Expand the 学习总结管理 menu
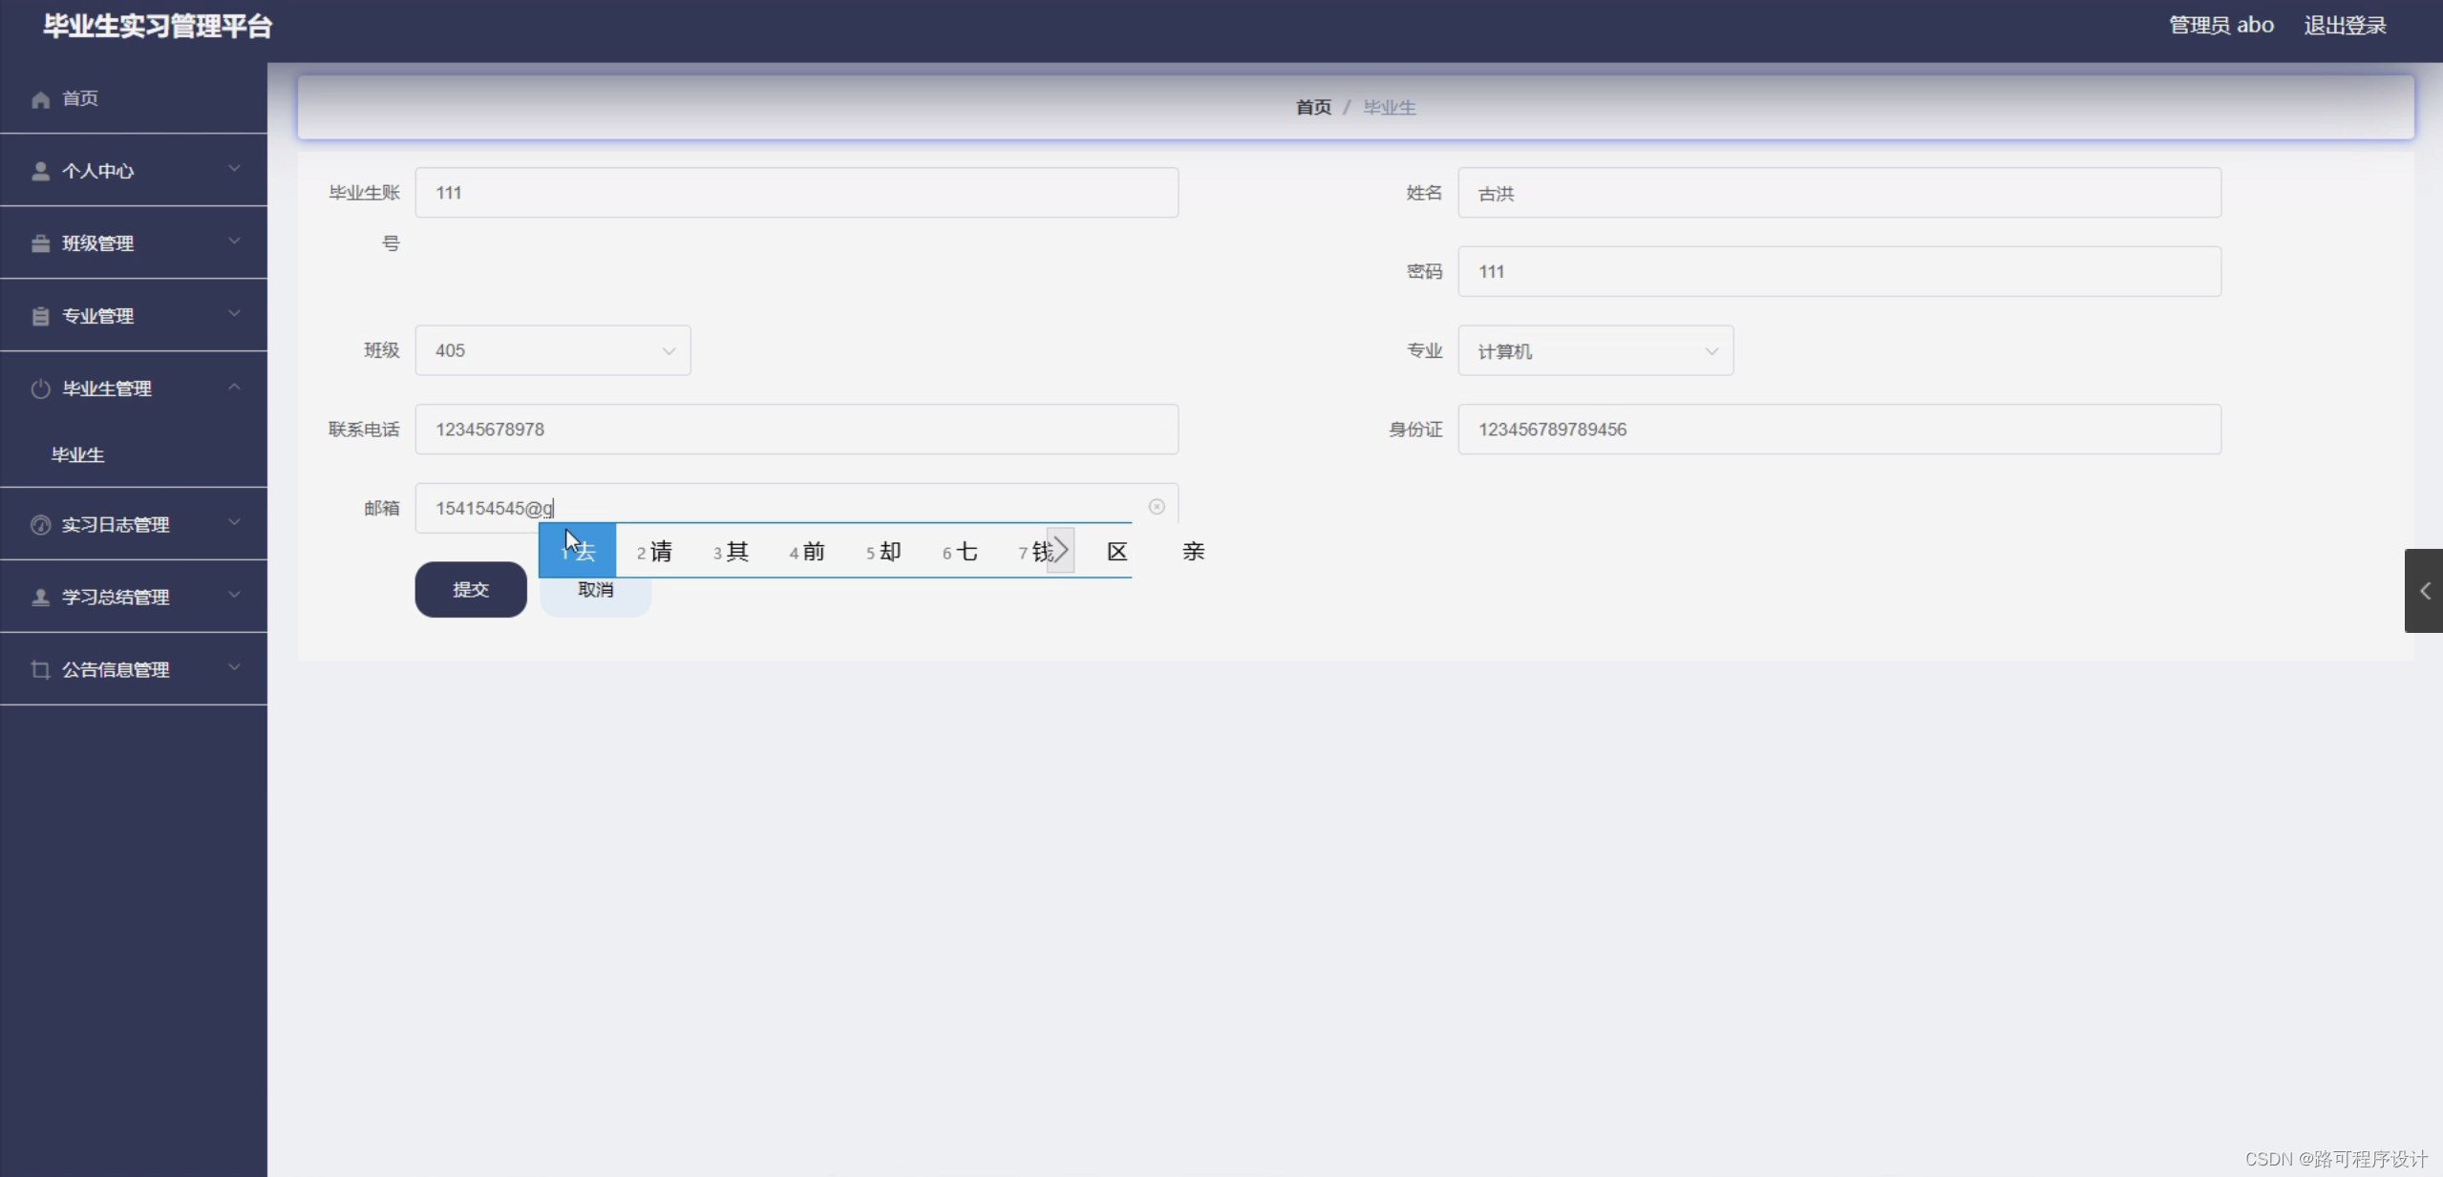 click(x=134, y=597)
